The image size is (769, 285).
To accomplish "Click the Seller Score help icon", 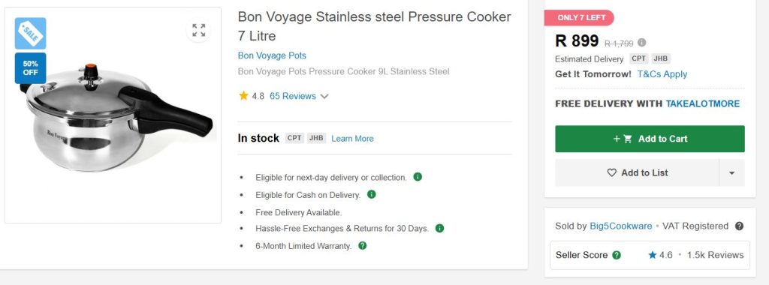I will 617,255.
